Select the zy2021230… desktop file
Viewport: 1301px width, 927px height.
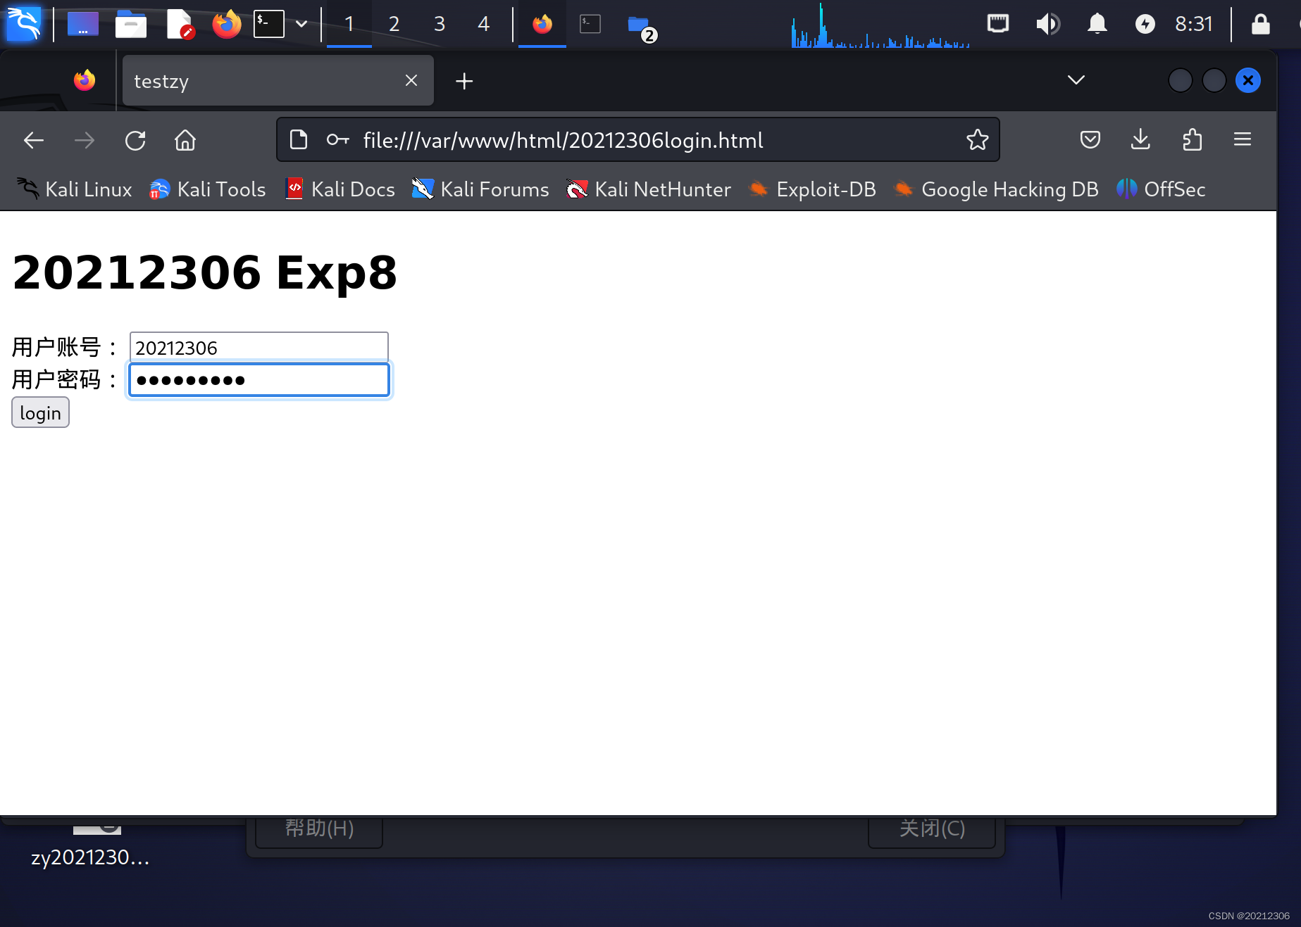(90, 849)
